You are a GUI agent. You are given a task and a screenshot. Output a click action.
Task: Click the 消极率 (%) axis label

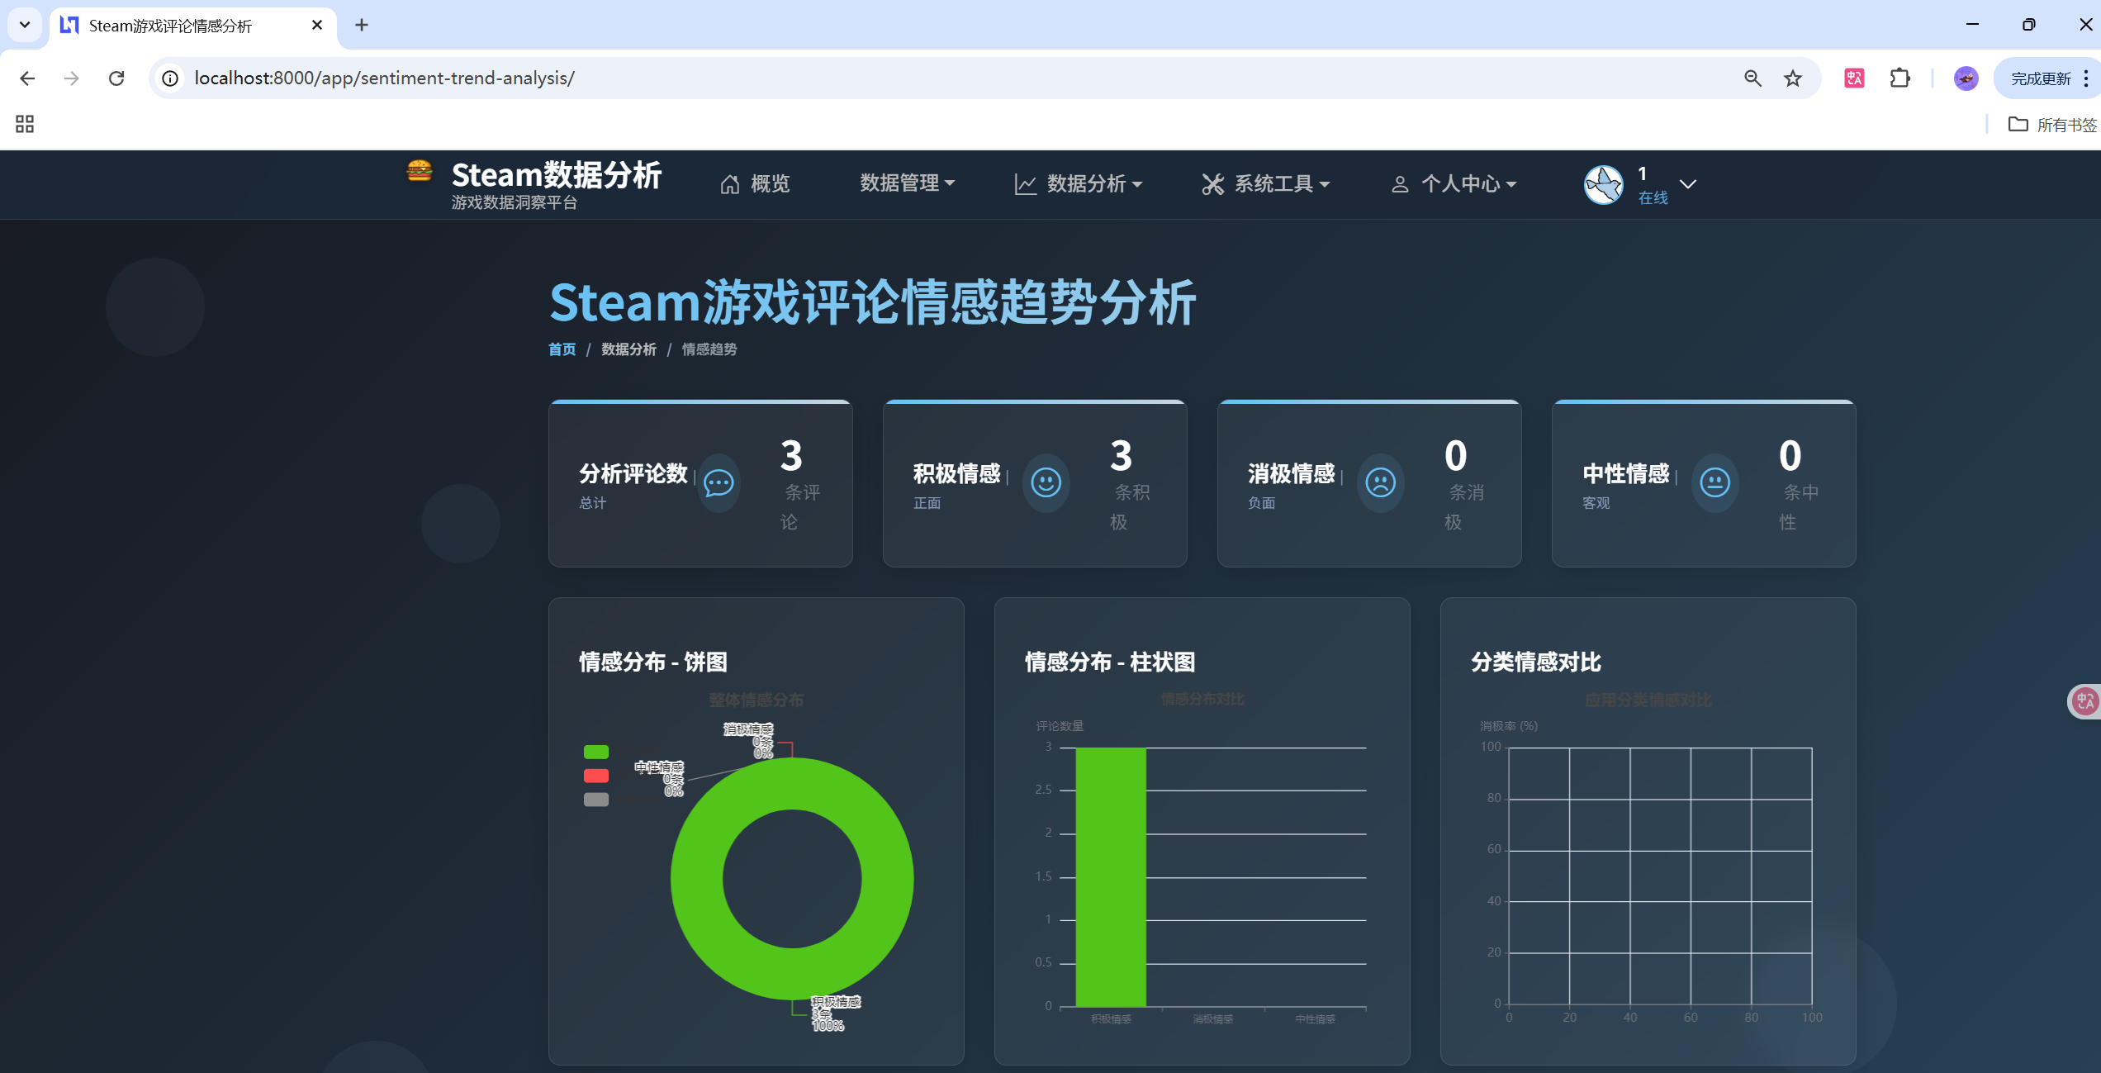click(1508, 726)
